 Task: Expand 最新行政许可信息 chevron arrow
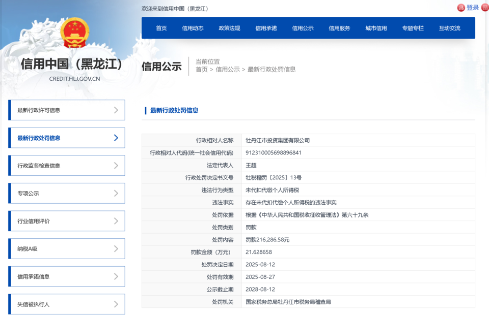pyautogui.click(x=116, y=110)
